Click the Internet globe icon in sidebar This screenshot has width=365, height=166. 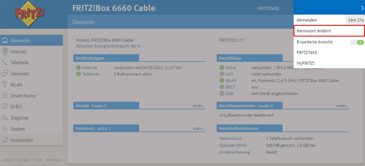point(5,52)
